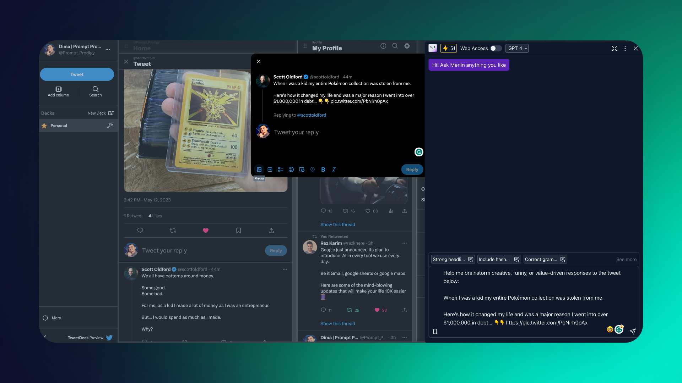The height and width of the screenshot is (383, 682).
Task: Open My Profile column info icon
Action: [383, 46]
